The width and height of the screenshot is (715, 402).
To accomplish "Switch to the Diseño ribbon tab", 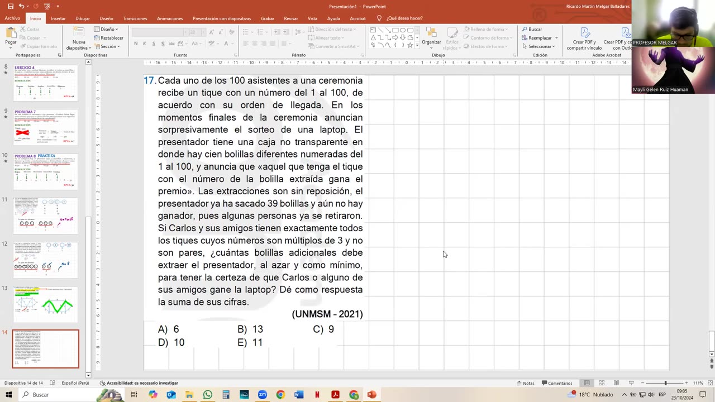I will tap(106, 18).
